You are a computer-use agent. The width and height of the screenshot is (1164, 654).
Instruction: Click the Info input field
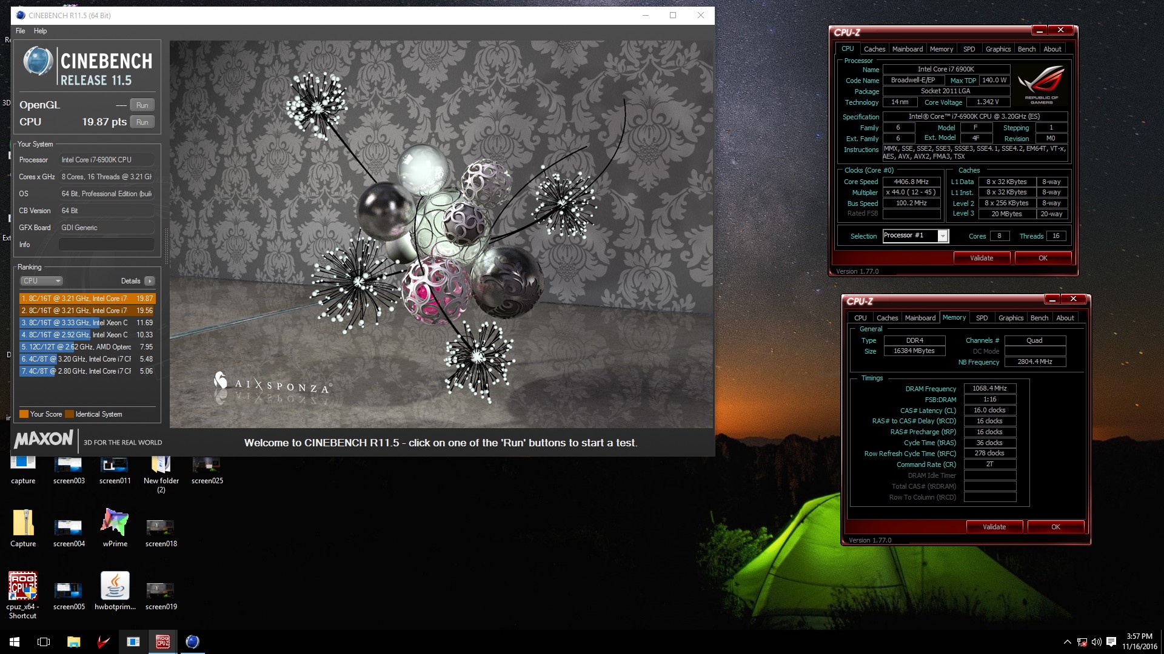coord(106,245)
